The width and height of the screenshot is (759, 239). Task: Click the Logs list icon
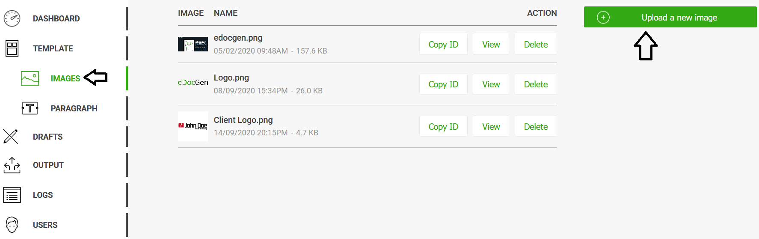point(12,195)
